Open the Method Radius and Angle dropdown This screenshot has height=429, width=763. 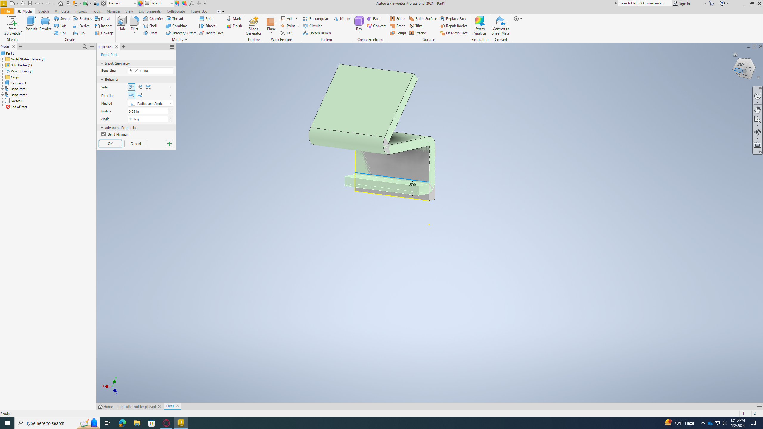(150, 103)
